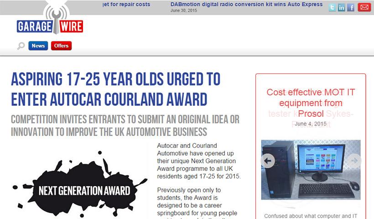Open the LinkedIn social icon
Viewport: 374px width, 219px height.
pos(341,7)
